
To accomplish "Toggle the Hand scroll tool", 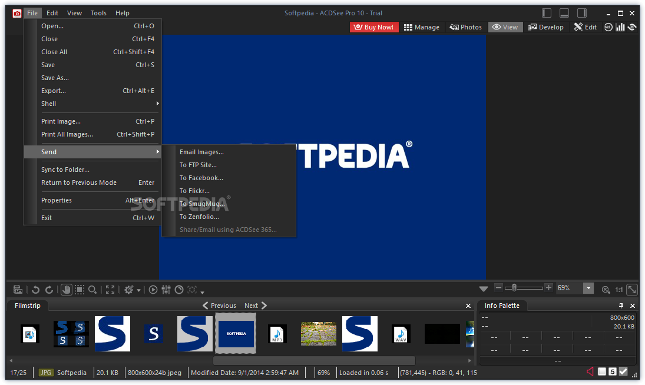I will tap(66, 290).
